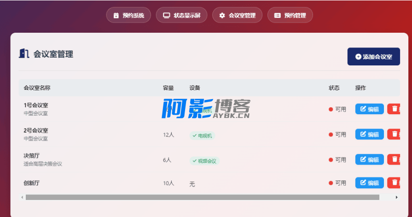Edit the 2号会议室 row

(x=369, y=135)
